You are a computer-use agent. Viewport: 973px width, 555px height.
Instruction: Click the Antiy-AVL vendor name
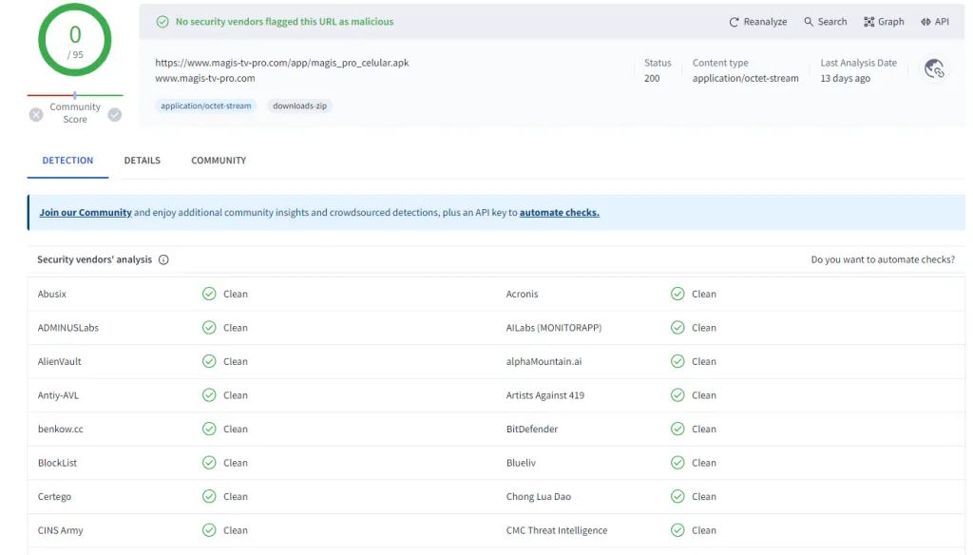(58, 394)
